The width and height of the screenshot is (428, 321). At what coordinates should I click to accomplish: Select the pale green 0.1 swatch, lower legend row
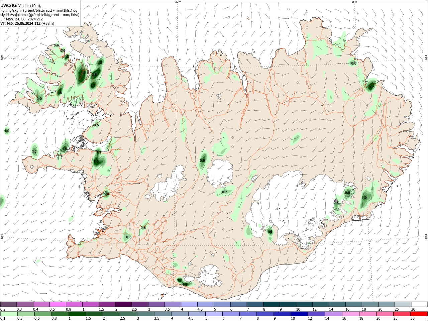(x=9, y=314)
